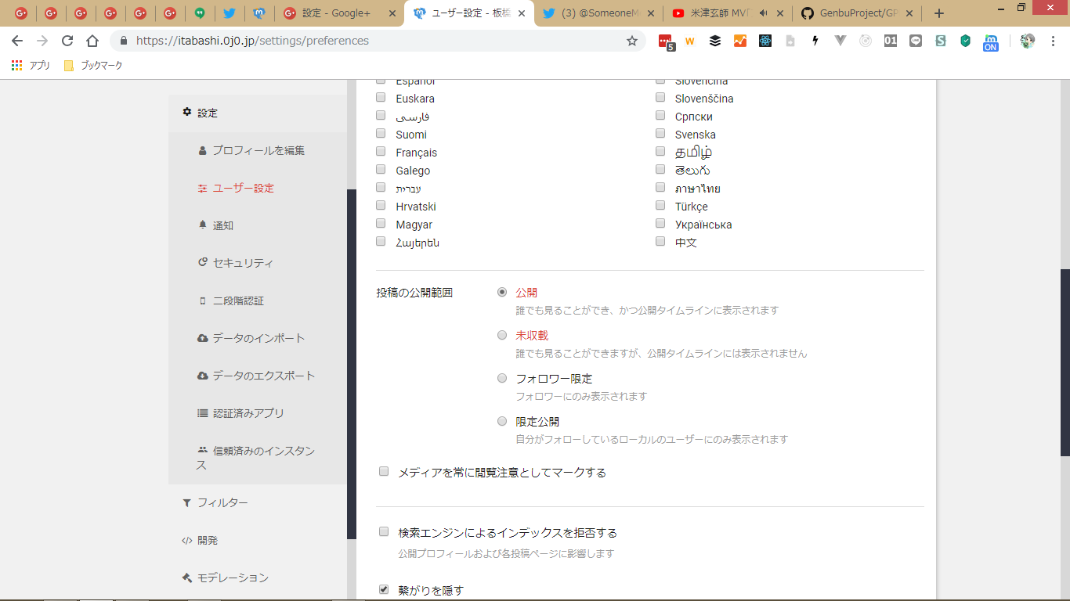This screenshot has height=601, width=1070.
Task: Select フォロワー限定 post visibility option
Action: (502, 378)
